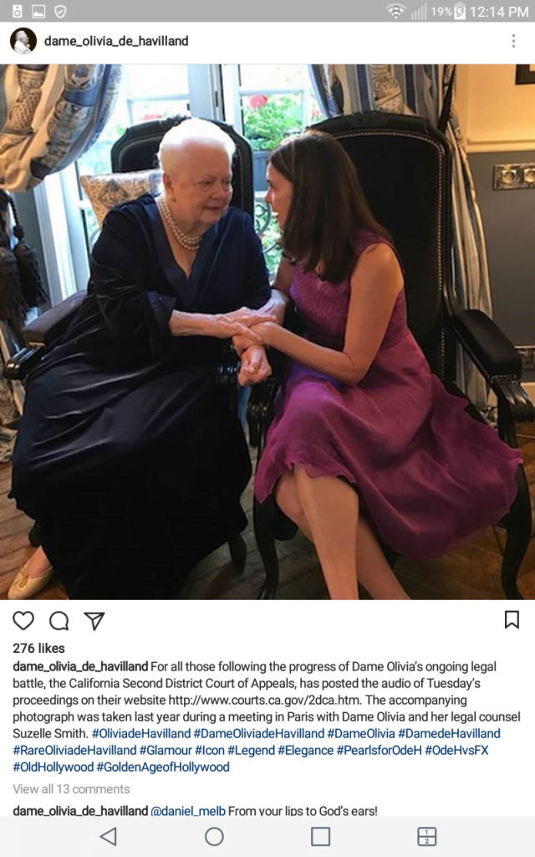Image resolution: width=535 pixels, height=857 pixels.
Task: Open the three-dot post options menu
Action: tap(513, 41)
